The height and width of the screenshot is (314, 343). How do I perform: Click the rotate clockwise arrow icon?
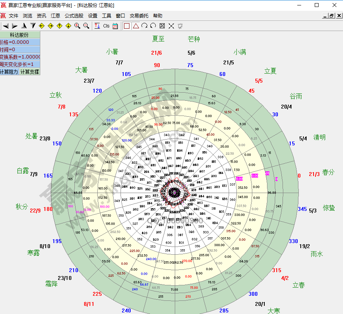tap(144, 26)
